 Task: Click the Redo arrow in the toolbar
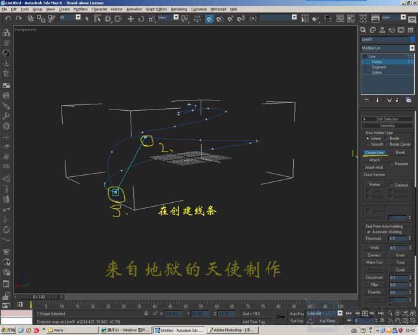click(18, 18)
